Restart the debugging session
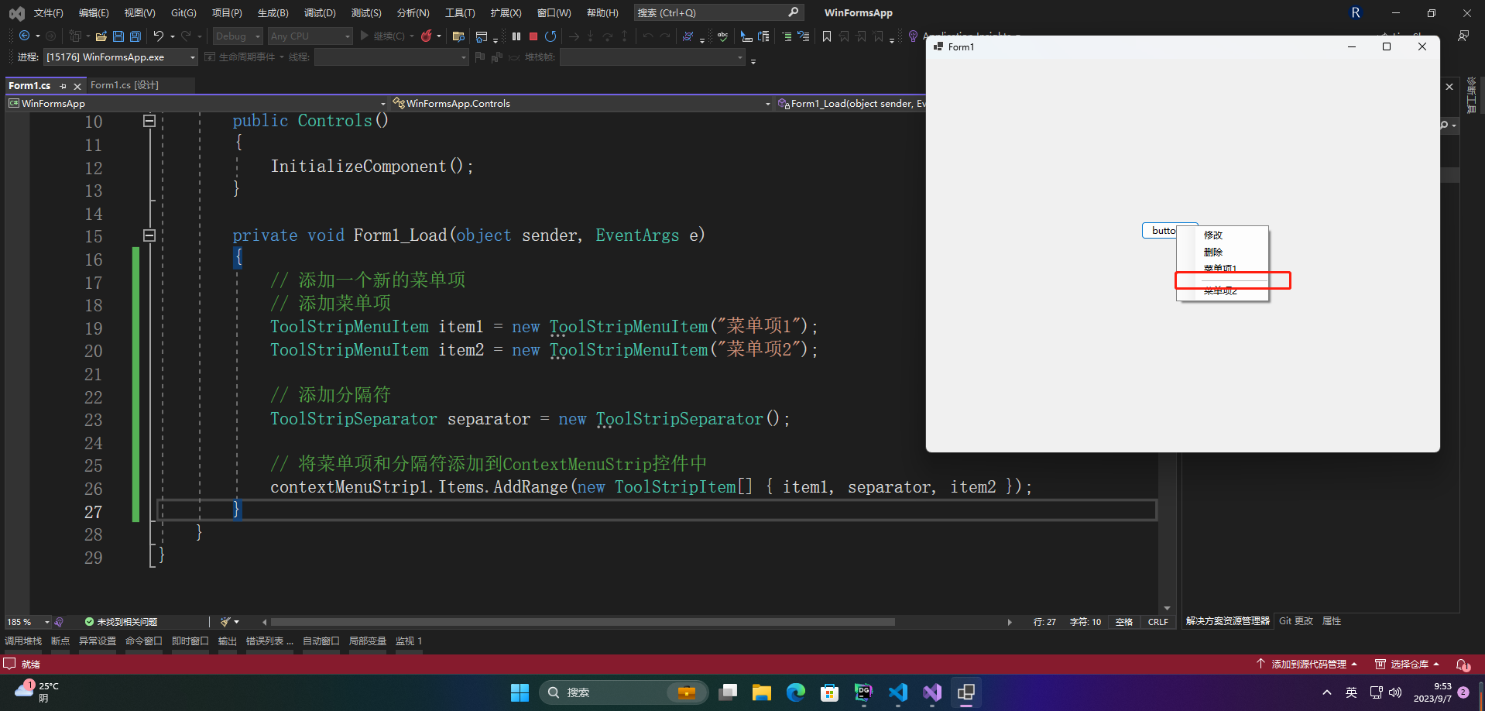 pos(550,36)
